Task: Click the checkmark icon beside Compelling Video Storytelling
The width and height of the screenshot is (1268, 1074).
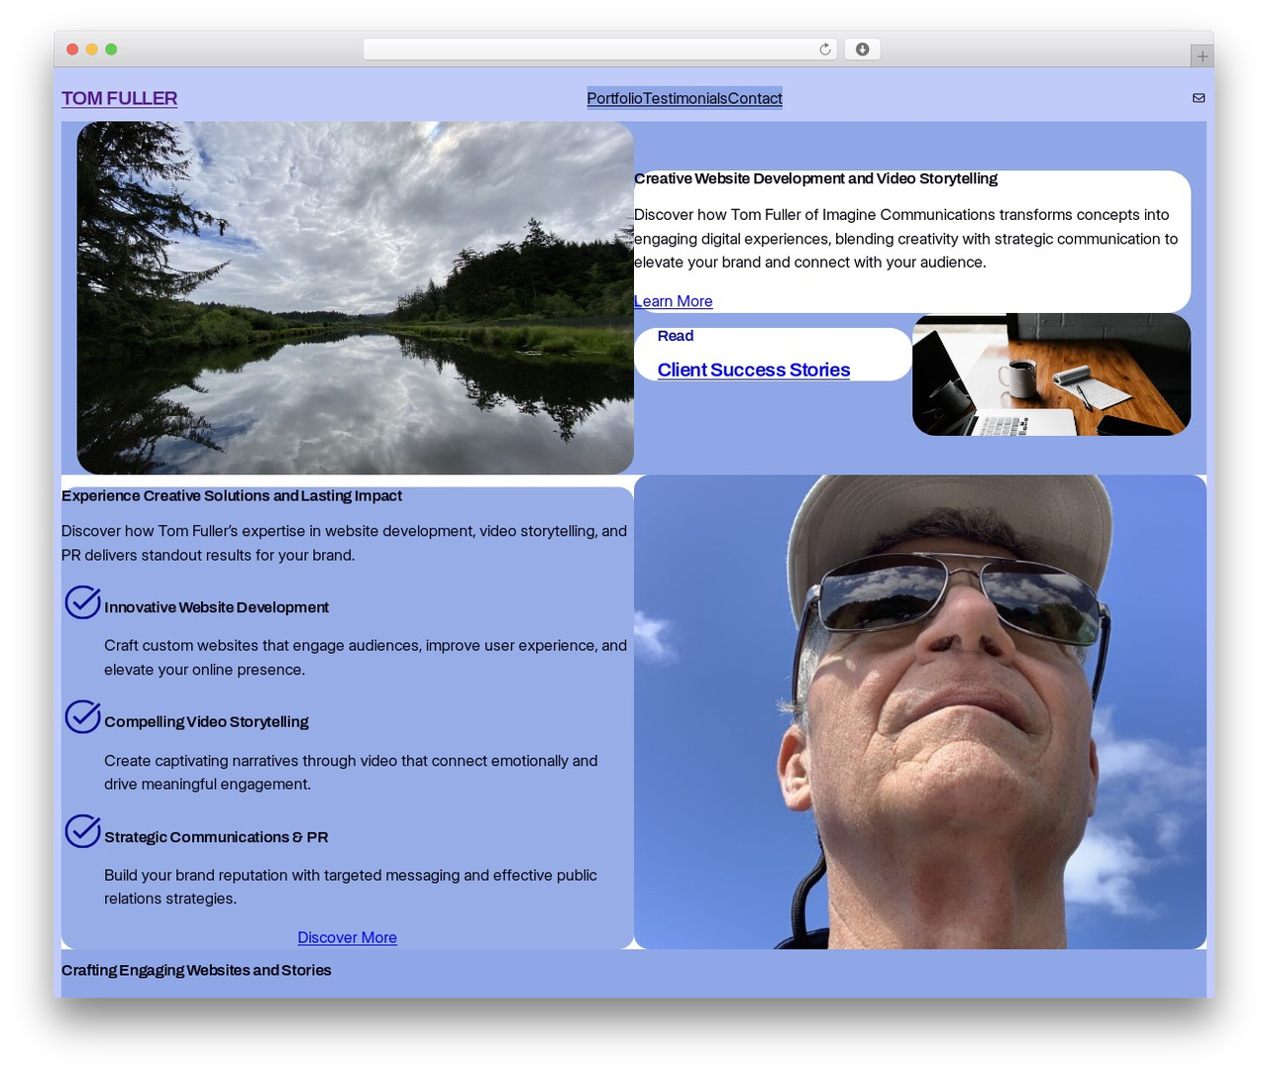Action: 82,716
